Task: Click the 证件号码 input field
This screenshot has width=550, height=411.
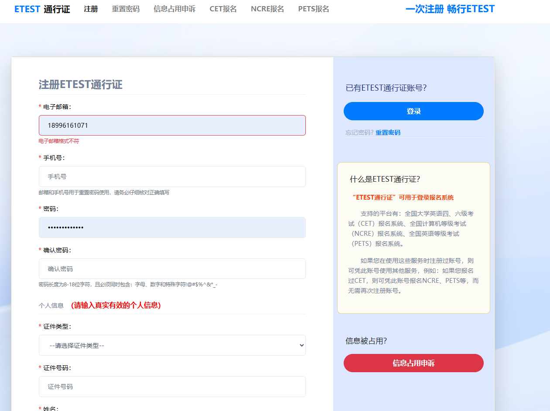Action: (172, 387)
